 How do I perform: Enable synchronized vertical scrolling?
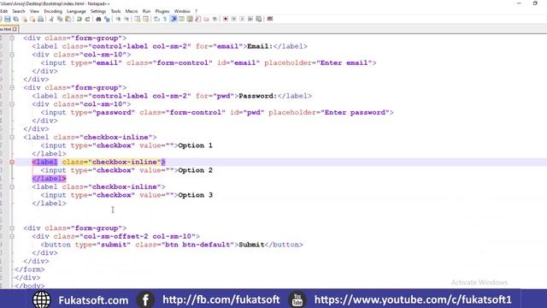pyautogui.click(x=137, y=19)
